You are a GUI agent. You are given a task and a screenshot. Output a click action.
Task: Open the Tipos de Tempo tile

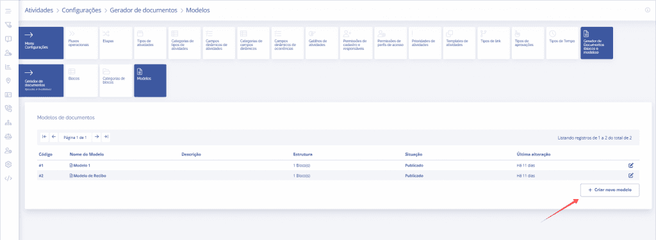562,43
